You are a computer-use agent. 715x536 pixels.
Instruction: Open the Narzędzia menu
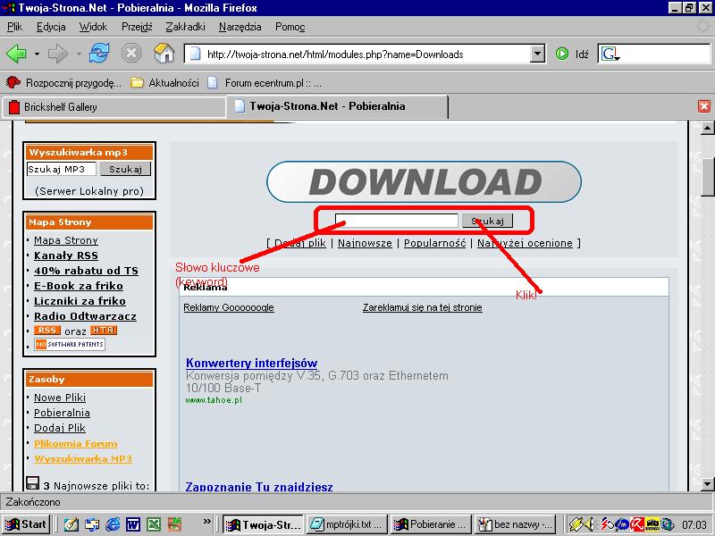tap(240, 27)
